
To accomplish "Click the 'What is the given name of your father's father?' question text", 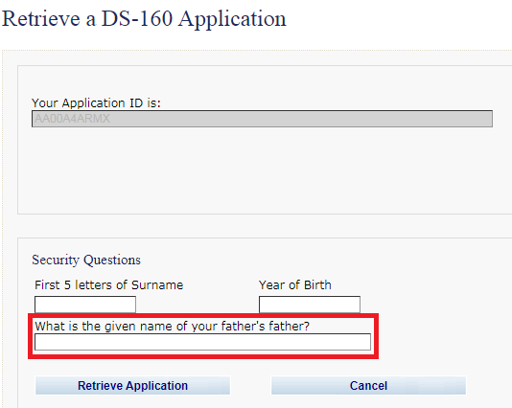I will coord(172,327).
